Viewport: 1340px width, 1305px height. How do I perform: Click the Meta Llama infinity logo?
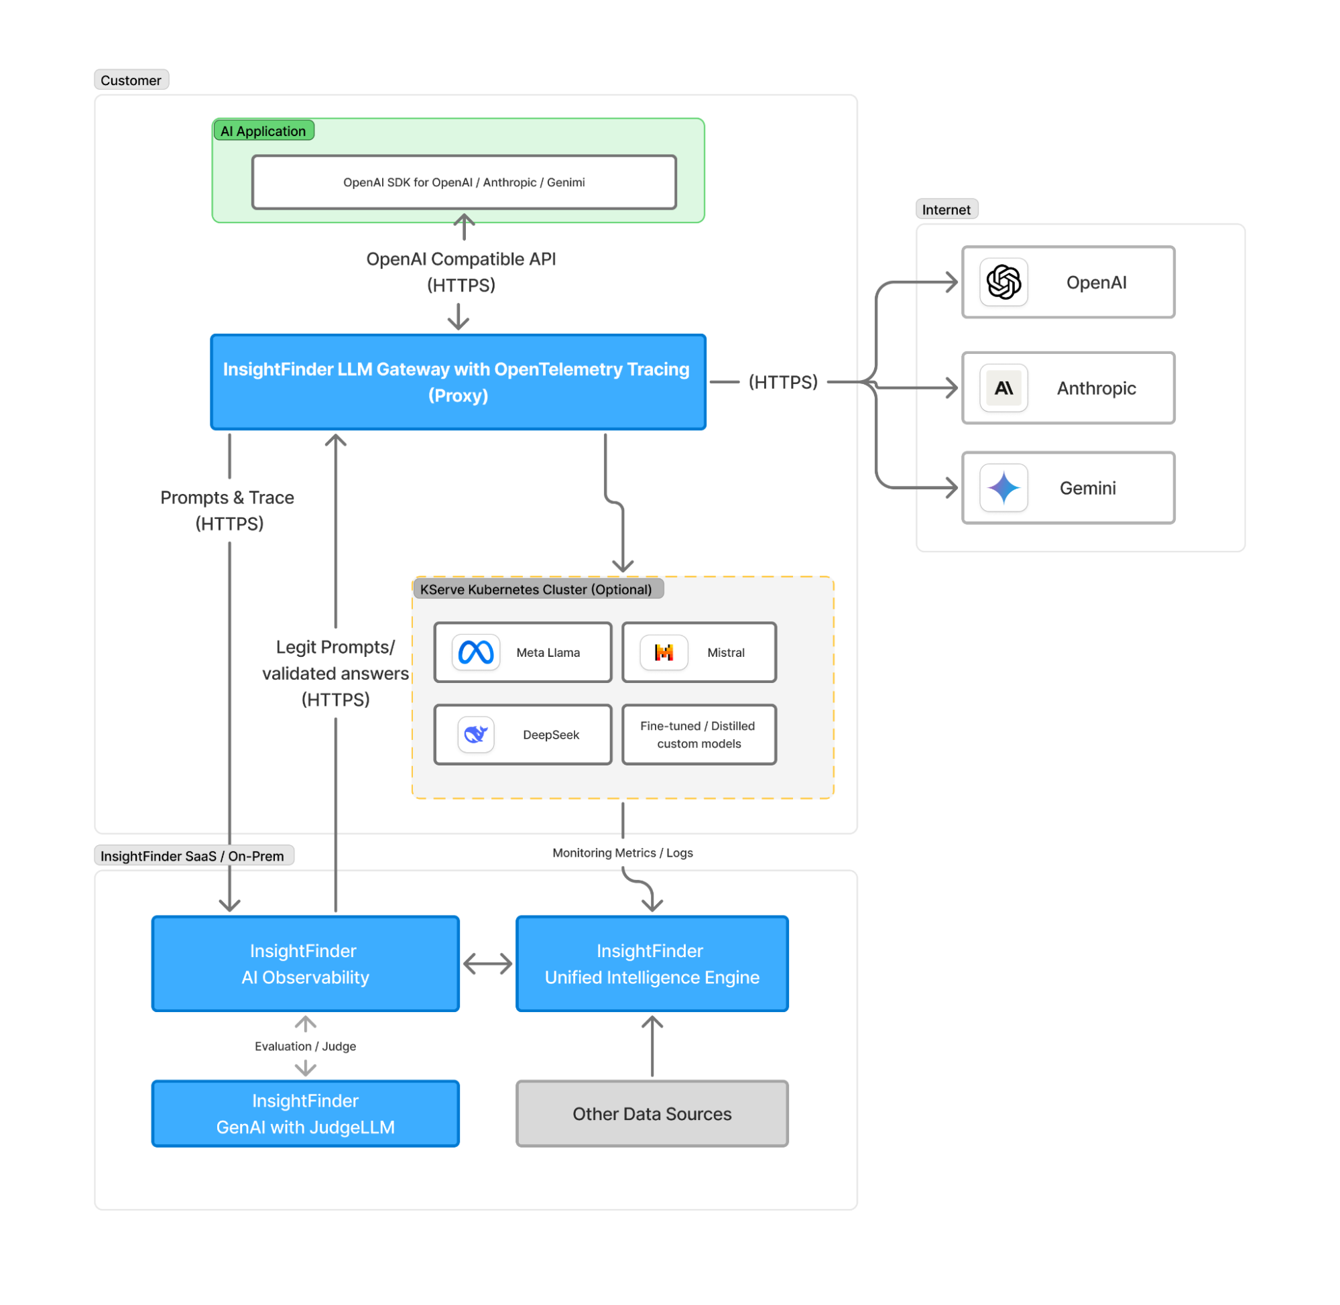coord(476,651)
